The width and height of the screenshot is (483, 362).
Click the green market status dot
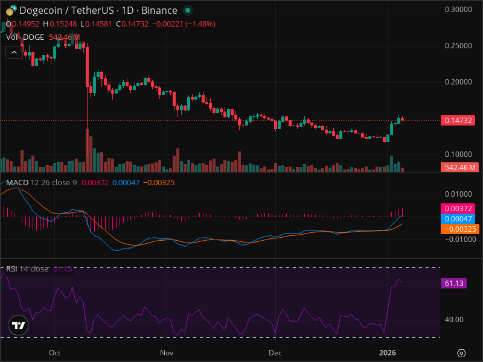click(x=187, y=10)
